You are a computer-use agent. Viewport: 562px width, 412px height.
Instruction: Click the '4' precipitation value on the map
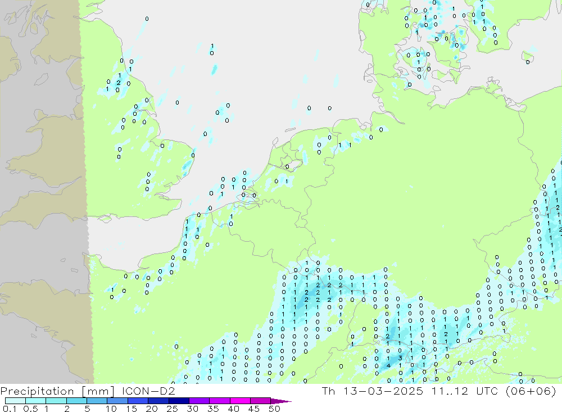pos(388,366)
